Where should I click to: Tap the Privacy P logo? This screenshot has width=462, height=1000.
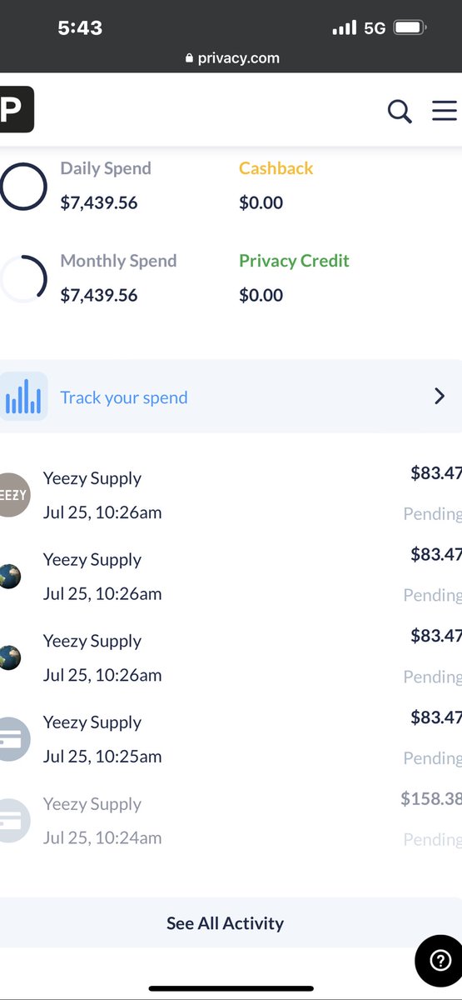click(x=16, y=109)
